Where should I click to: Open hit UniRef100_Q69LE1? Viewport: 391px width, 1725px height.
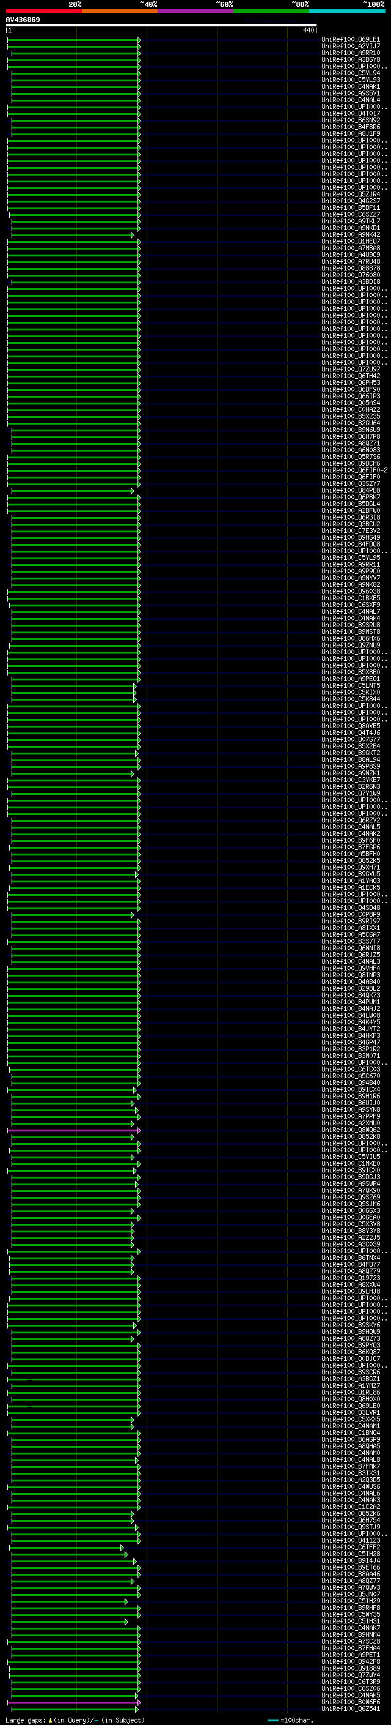pos(350,40)
